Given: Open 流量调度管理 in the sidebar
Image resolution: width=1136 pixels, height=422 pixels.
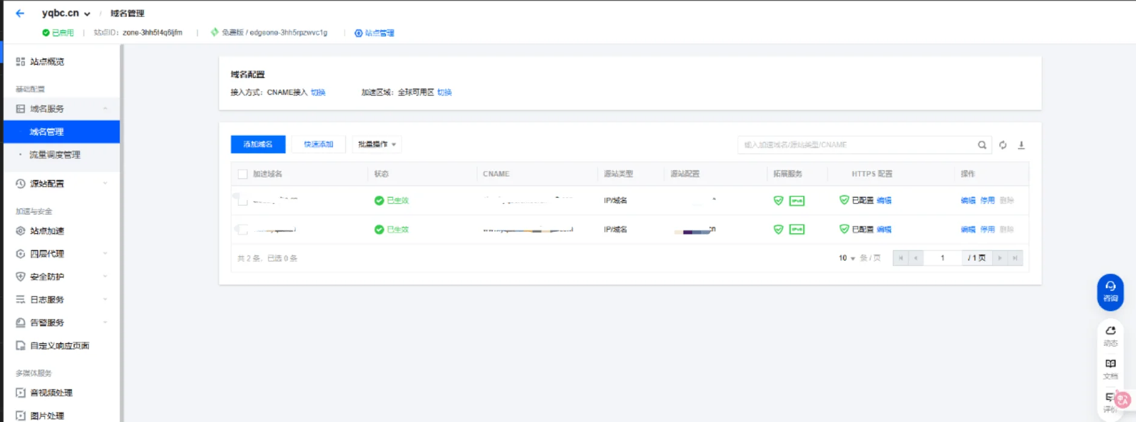Looking at the screenshot, I should pyautogui.click(x=55, y=155).
